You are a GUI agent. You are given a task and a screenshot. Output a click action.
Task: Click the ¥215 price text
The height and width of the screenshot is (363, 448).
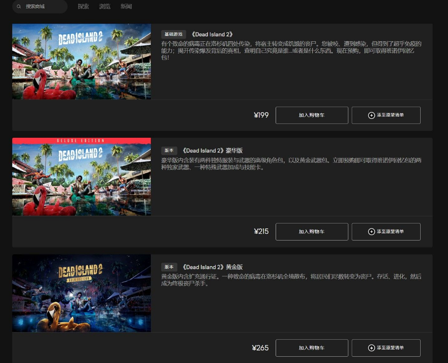[261, 232]
